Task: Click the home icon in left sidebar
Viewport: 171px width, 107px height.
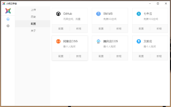Action: 8,19
